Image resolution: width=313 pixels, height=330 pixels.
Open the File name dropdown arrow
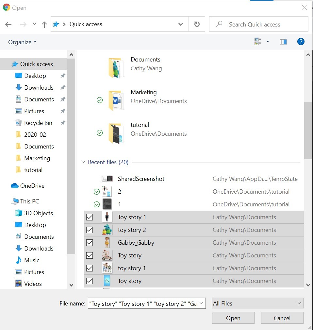201,303
